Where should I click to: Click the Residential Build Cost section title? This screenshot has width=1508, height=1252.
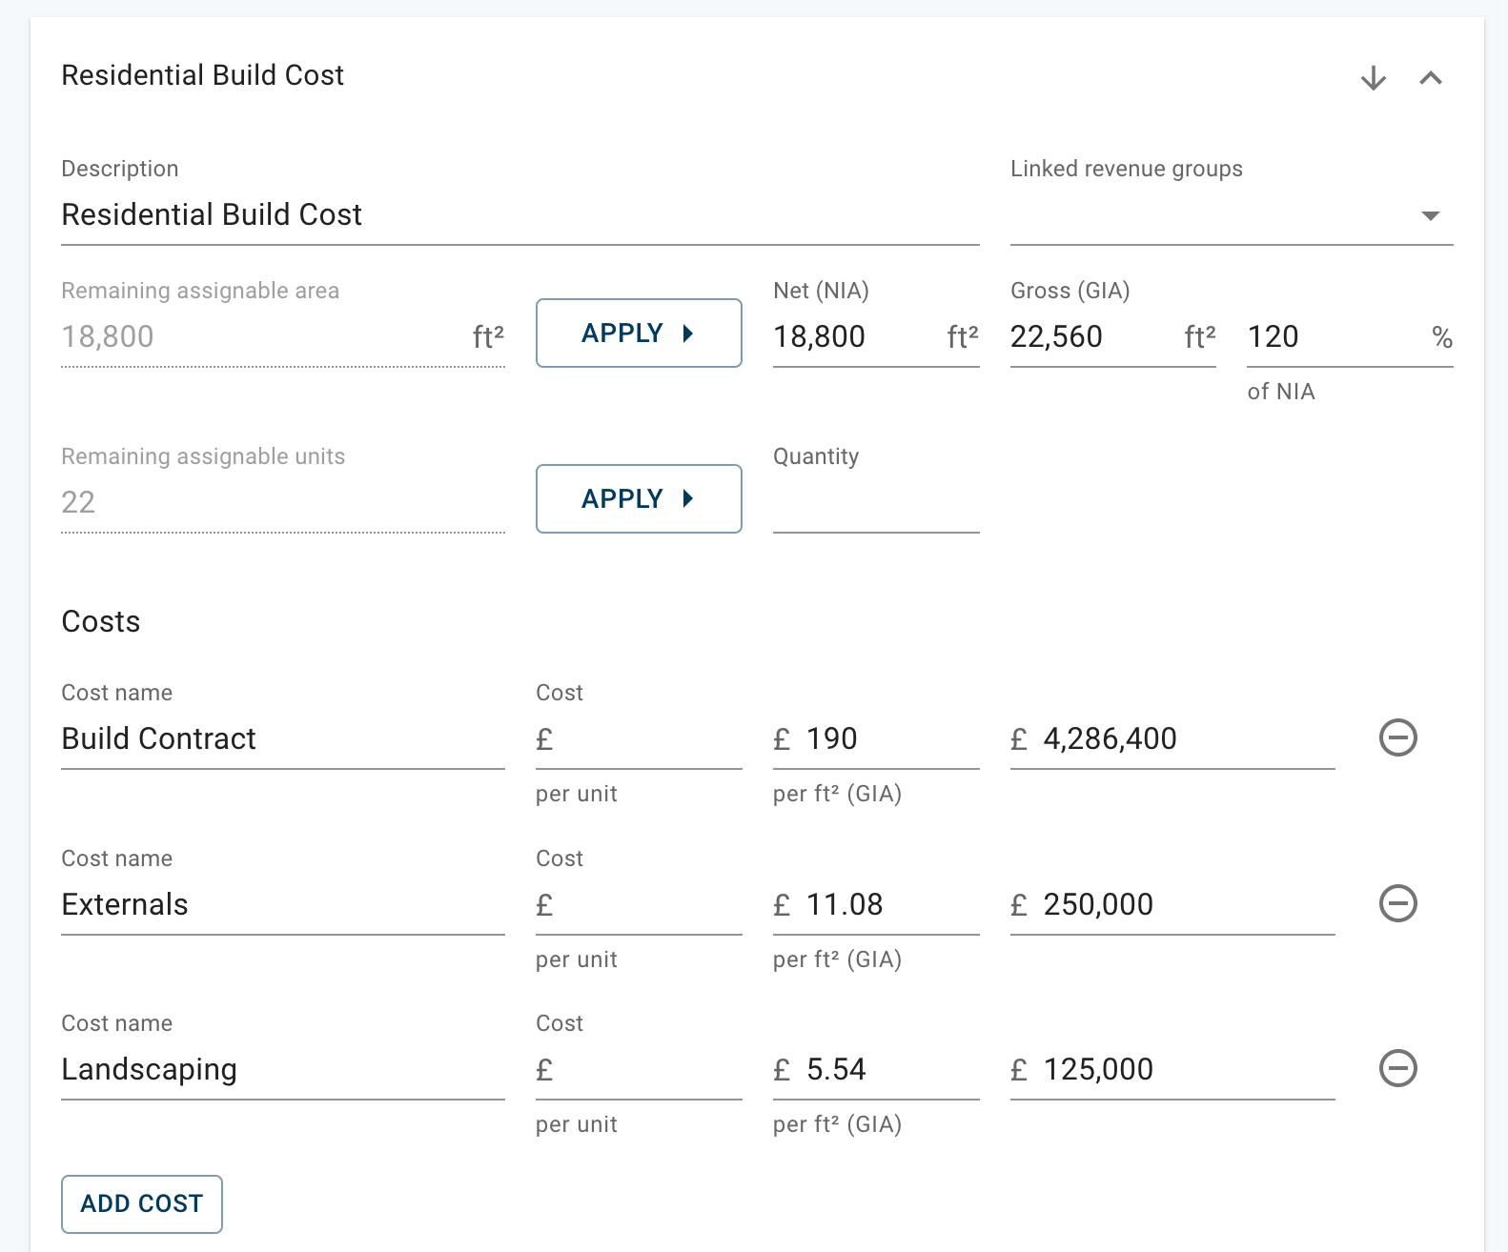pos(203,75)
